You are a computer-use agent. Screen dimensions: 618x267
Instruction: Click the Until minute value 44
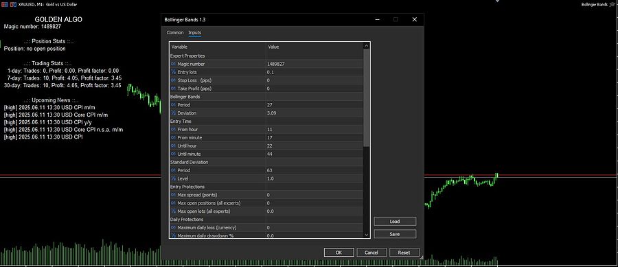click(x=314, y=154)
